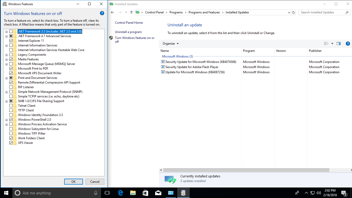Image resolution: width=352 pixels, height=198 pixels.
Task: Uncheck Microsoft Print to PDF
Action: click(11, 69)
